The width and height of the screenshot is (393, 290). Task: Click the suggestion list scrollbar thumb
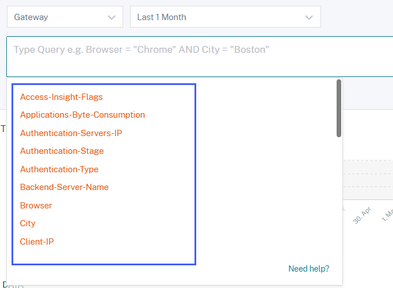tap(339, 108)
